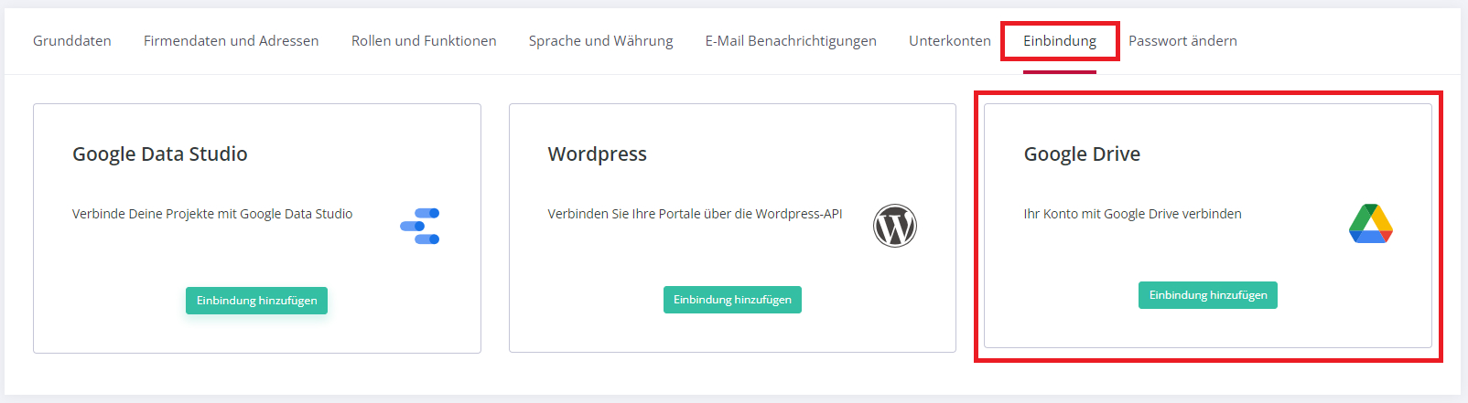
Task: Open the Grunddaten tab
Action: (x=72, y=41)
